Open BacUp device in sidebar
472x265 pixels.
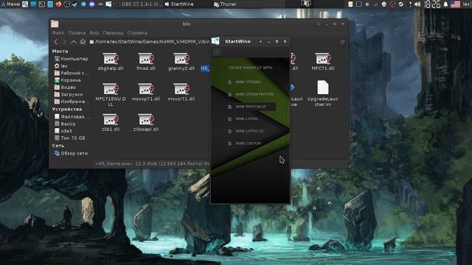click(x=65, y=124)
